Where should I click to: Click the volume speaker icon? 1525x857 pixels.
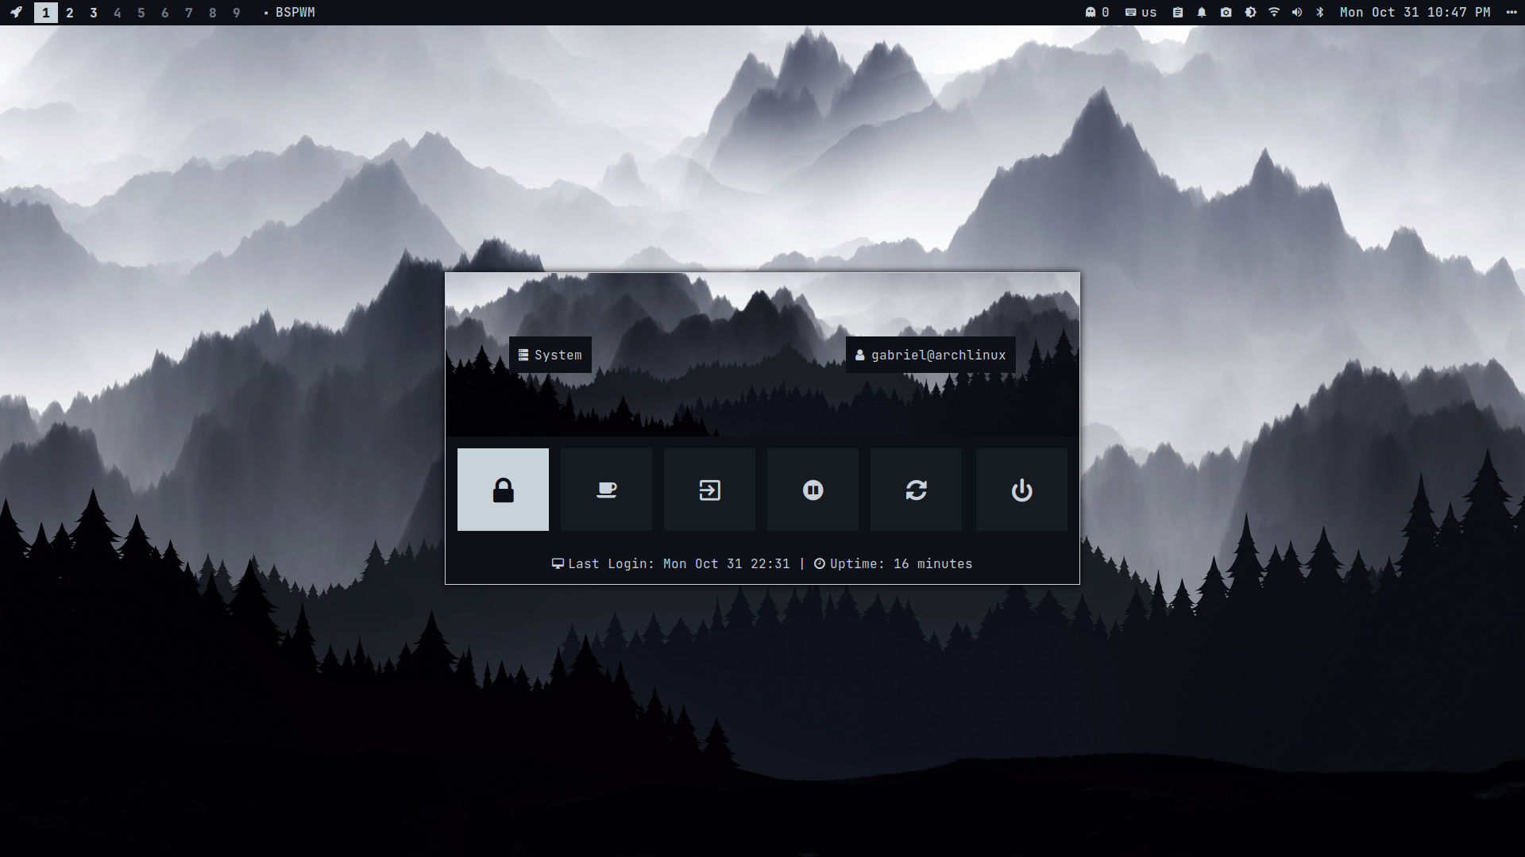pyautogui.click(x=1297, y=12)
